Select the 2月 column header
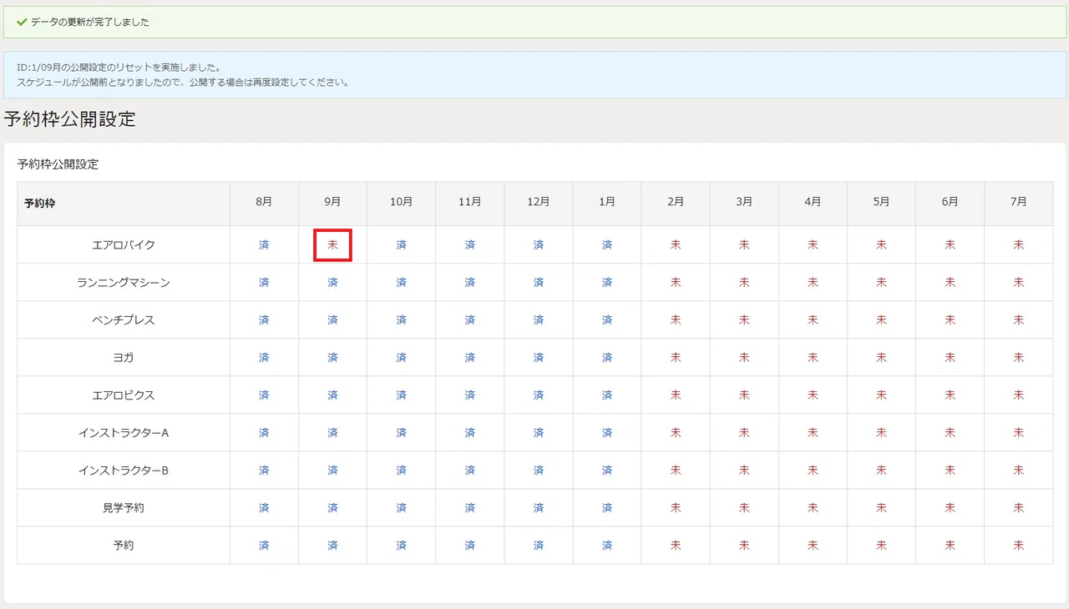 pos(676,202)
